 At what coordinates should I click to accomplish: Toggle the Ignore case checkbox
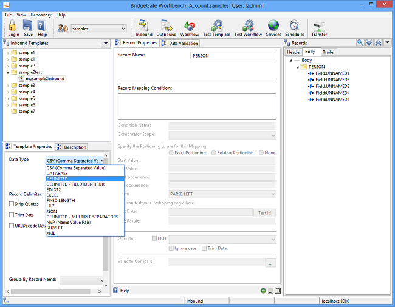click(x=171, y=248)
